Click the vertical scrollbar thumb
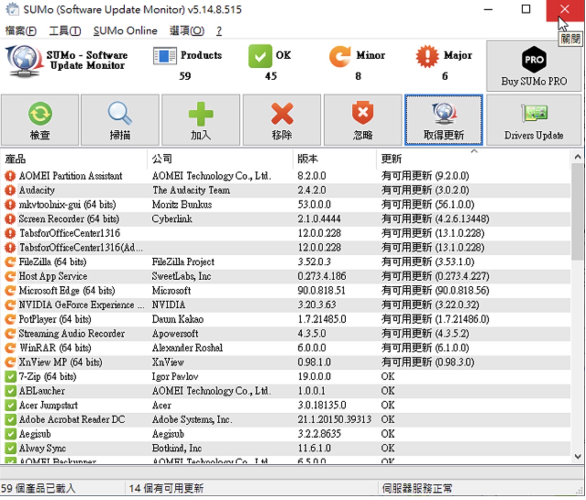 [x=578, y=211]
